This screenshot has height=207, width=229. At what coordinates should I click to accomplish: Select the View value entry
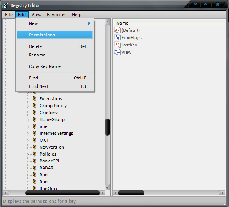[x=126, y=52]
